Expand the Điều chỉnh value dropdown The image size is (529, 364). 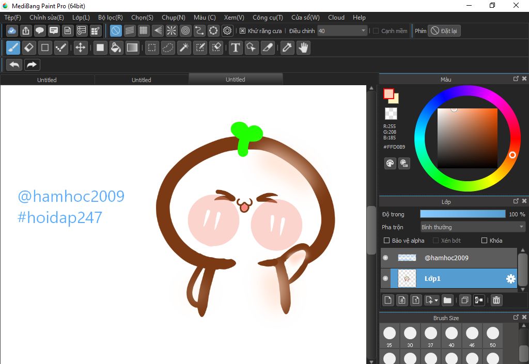pos(363,31)
